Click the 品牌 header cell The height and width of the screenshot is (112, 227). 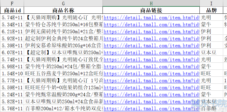(211, 10)
